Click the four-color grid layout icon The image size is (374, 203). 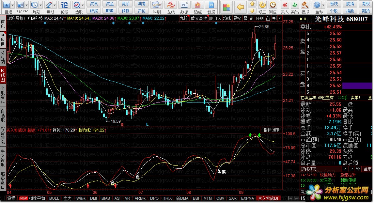(x=226, y=7)
